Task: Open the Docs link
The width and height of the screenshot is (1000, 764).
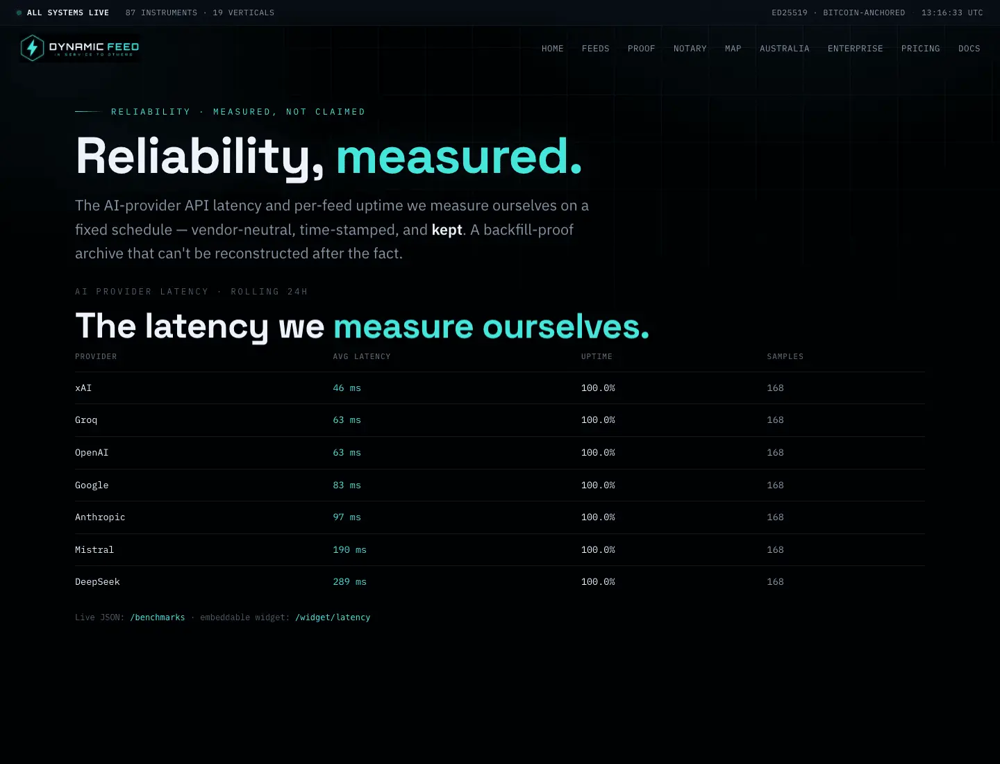Action: coord(969,49)
